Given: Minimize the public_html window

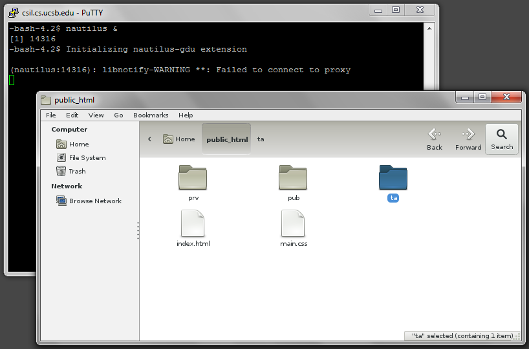Looking at the screenshot, I should pos(465,97).
